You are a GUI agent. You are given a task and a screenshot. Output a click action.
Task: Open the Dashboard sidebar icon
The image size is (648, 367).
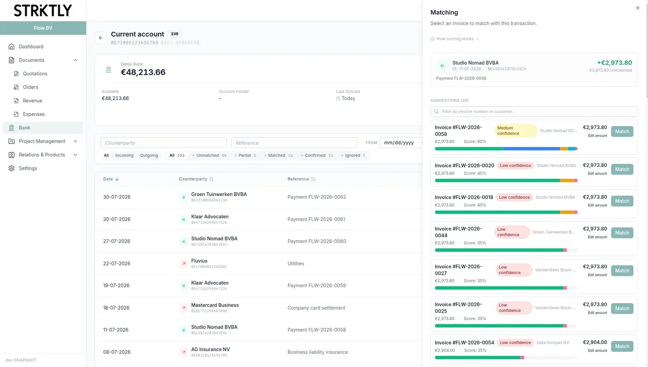pos(11,47)
